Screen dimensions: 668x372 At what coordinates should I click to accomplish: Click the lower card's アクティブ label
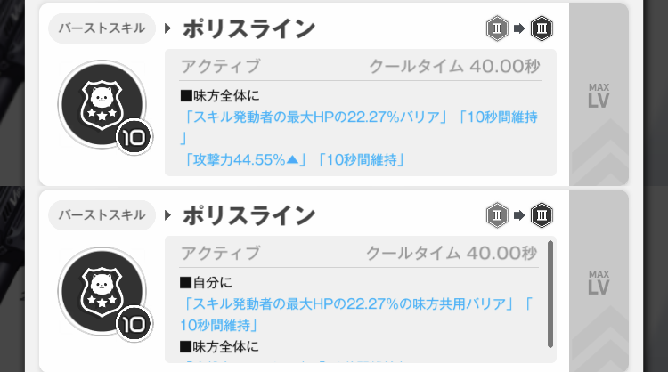pyautogui.click(x=220, y=253)
